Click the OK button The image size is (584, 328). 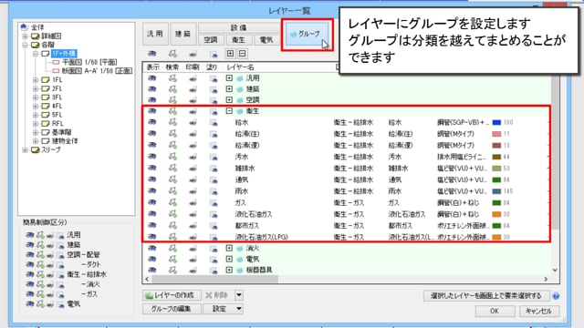pos(495,311)
